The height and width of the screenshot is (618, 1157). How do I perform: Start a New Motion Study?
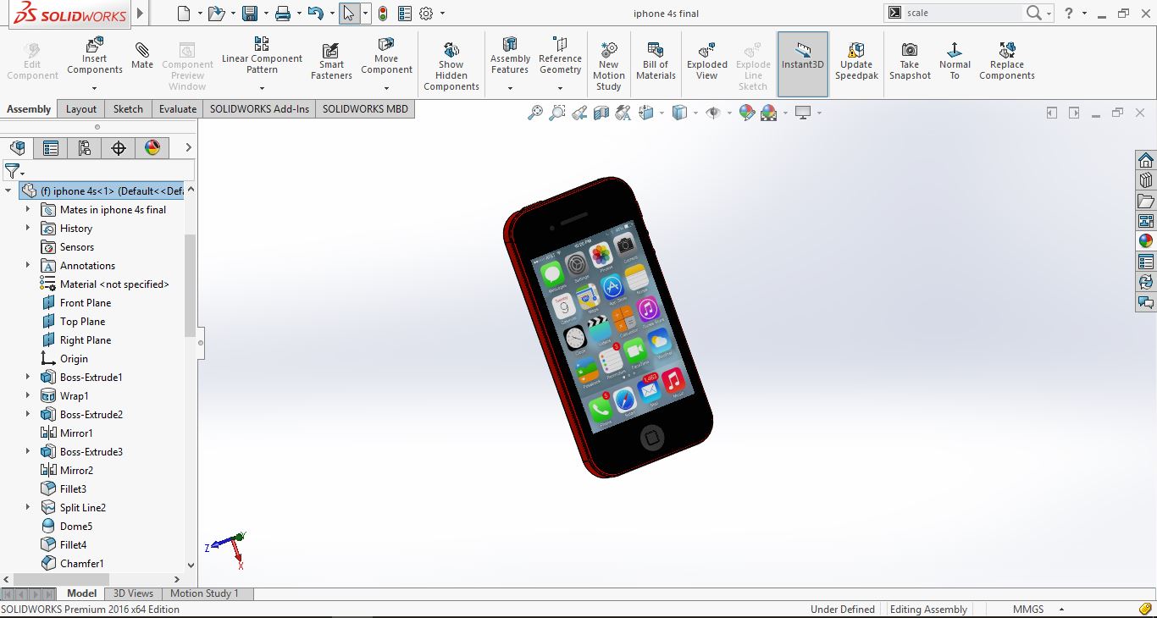(608, 66)
